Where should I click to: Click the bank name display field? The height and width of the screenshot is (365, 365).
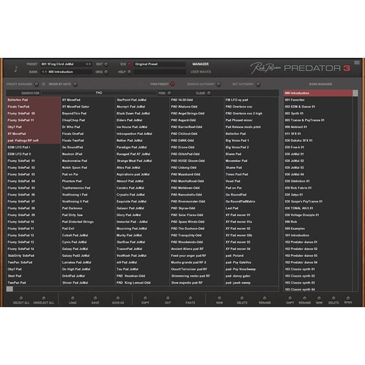click(66, 72)
